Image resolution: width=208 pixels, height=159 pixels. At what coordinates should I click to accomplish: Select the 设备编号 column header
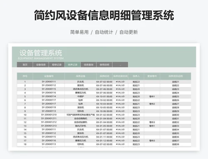(x=49, y=76)
